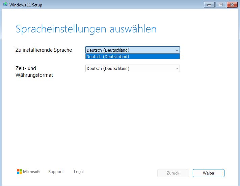
Task: Click the 'Windows 11 Setup' title text
Action: [26, 5]
